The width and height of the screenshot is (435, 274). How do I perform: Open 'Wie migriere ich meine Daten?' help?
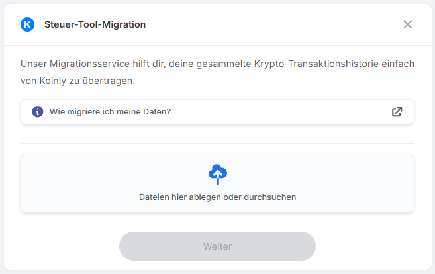click(x=217, y=112)
